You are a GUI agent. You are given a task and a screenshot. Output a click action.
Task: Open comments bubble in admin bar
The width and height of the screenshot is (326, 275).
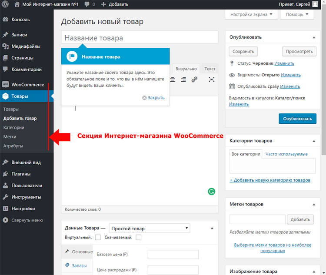(87, 4)
